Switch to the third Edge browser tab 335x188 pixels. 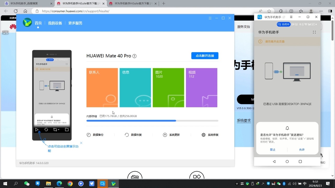133,3
